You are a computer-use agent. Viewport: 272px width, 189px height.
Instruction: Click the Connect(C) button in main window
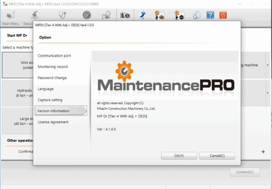(x=245, y=172)
